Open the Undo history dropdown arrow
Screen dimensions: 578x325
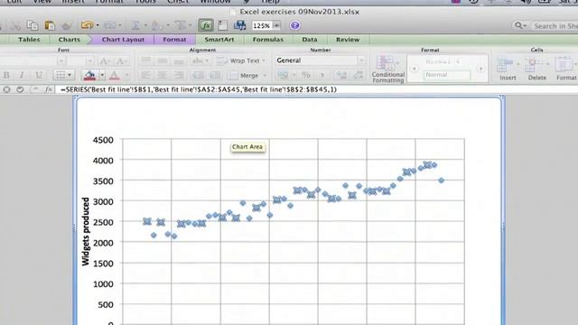(x=98, y=25)
